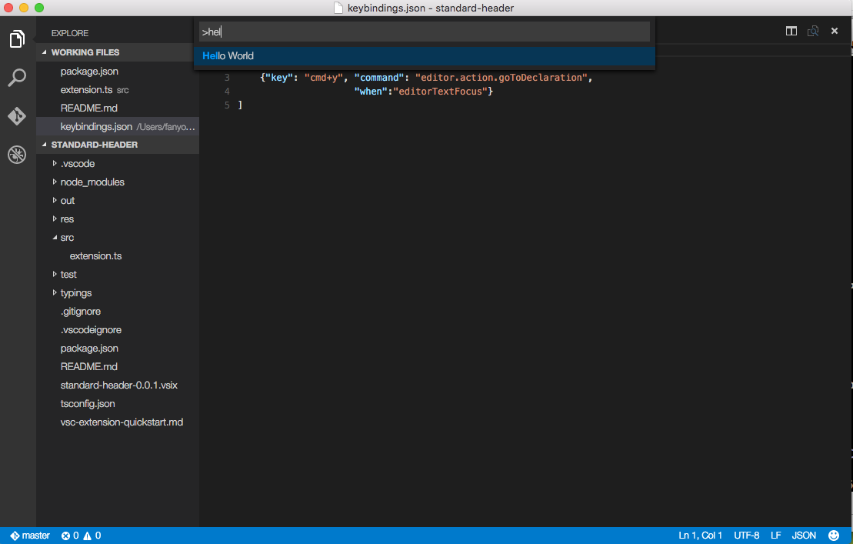Click the file icon in the window title

pyautogui.click(x=338, y=8)
